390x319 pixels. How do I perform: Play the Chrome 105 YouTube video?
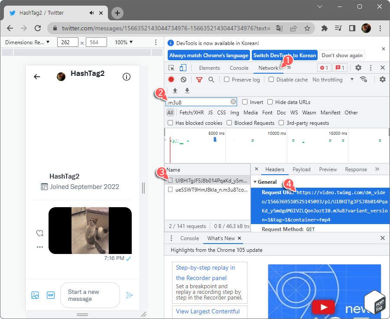point(323,307)
